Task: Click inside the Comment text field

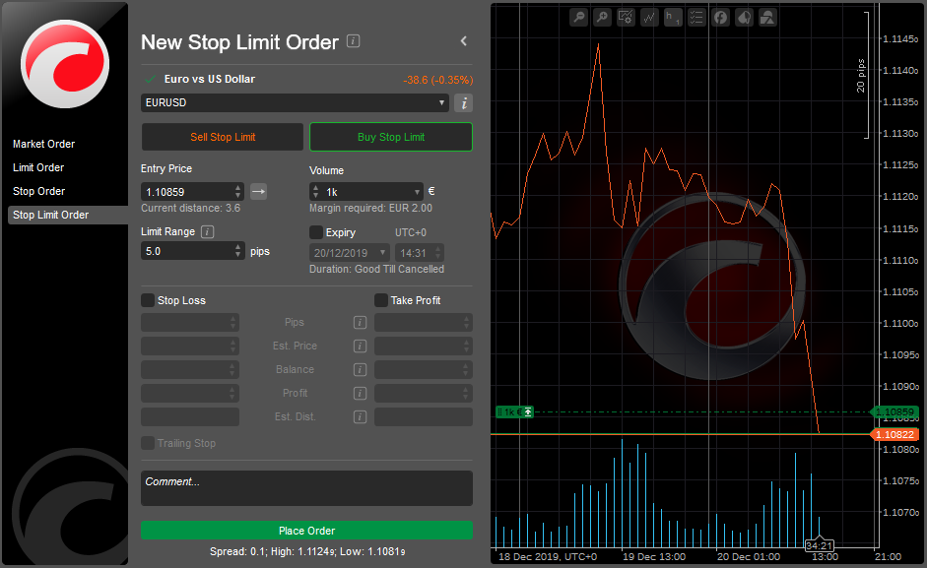Action: point(306,488)
